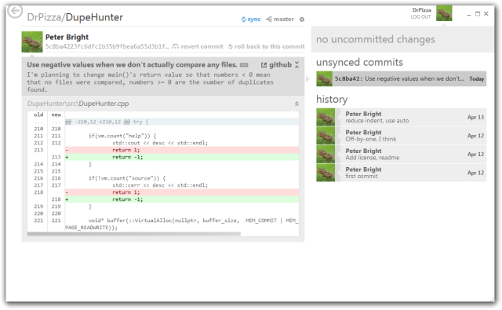The image size is (502, 310).
Task: Click the DrPizza avatar in the header
Action: click(444, 13)
